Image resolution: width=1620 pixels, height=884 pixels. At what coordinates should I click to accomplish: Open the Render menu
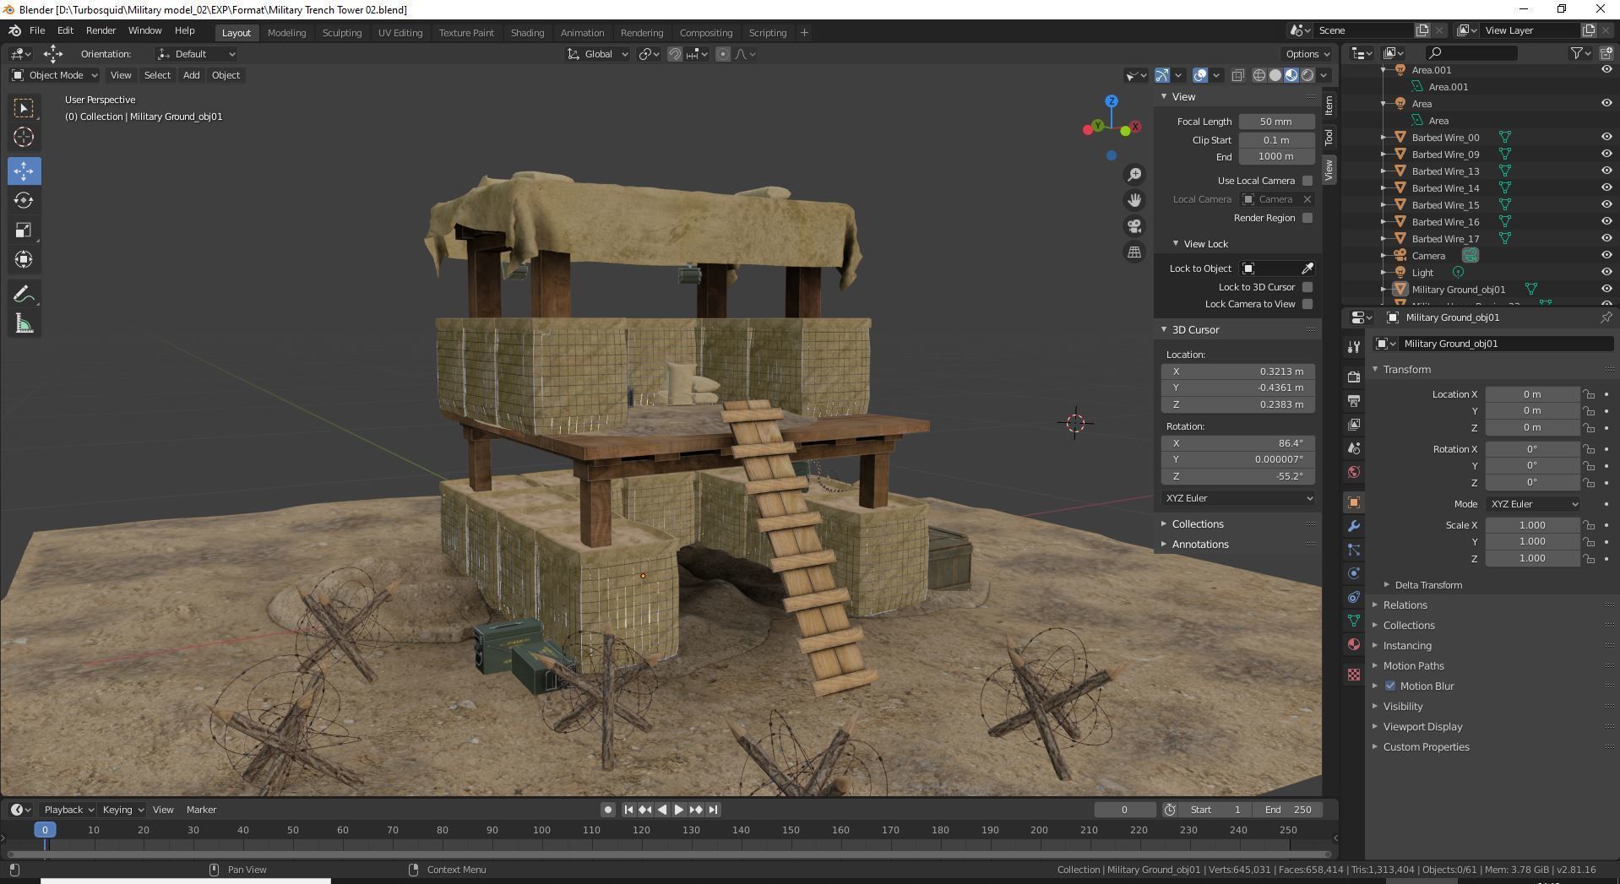coord(101,30)
